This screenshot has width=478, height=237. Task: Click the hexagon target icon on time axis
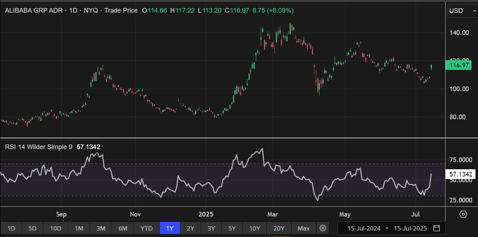click(463, 214)
